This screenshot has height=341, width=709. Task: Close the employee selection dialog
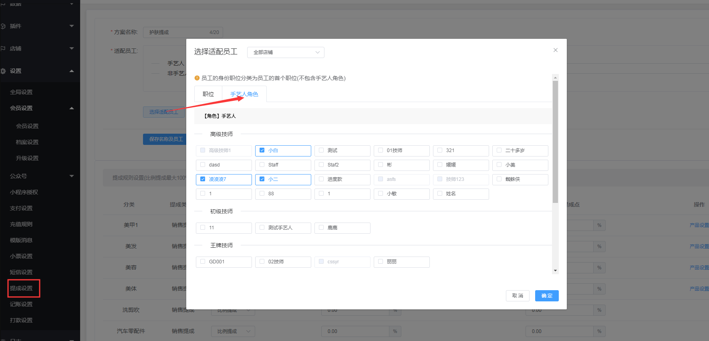point(555,50)
